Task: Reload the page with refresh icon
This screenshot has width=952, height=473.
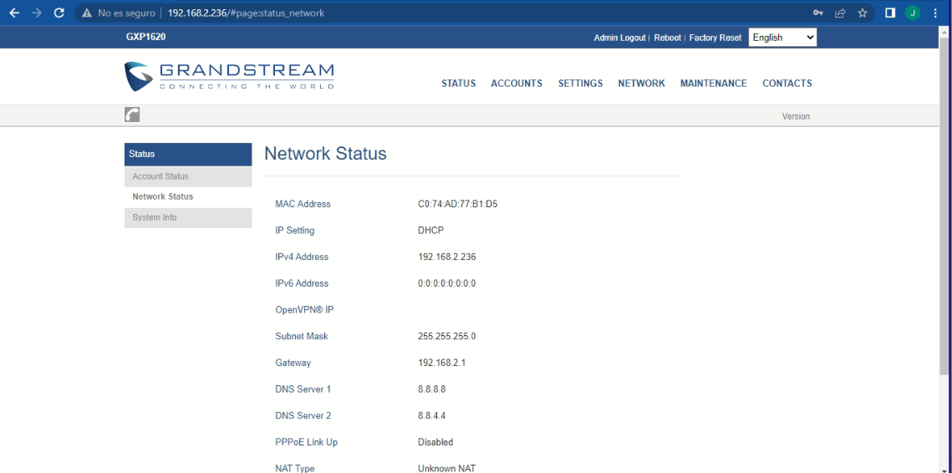Action: point(59,13)
